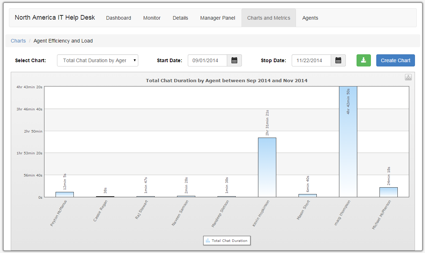
Task: Open the Stop Date calendar picker
Action: (x=338, y=60)
